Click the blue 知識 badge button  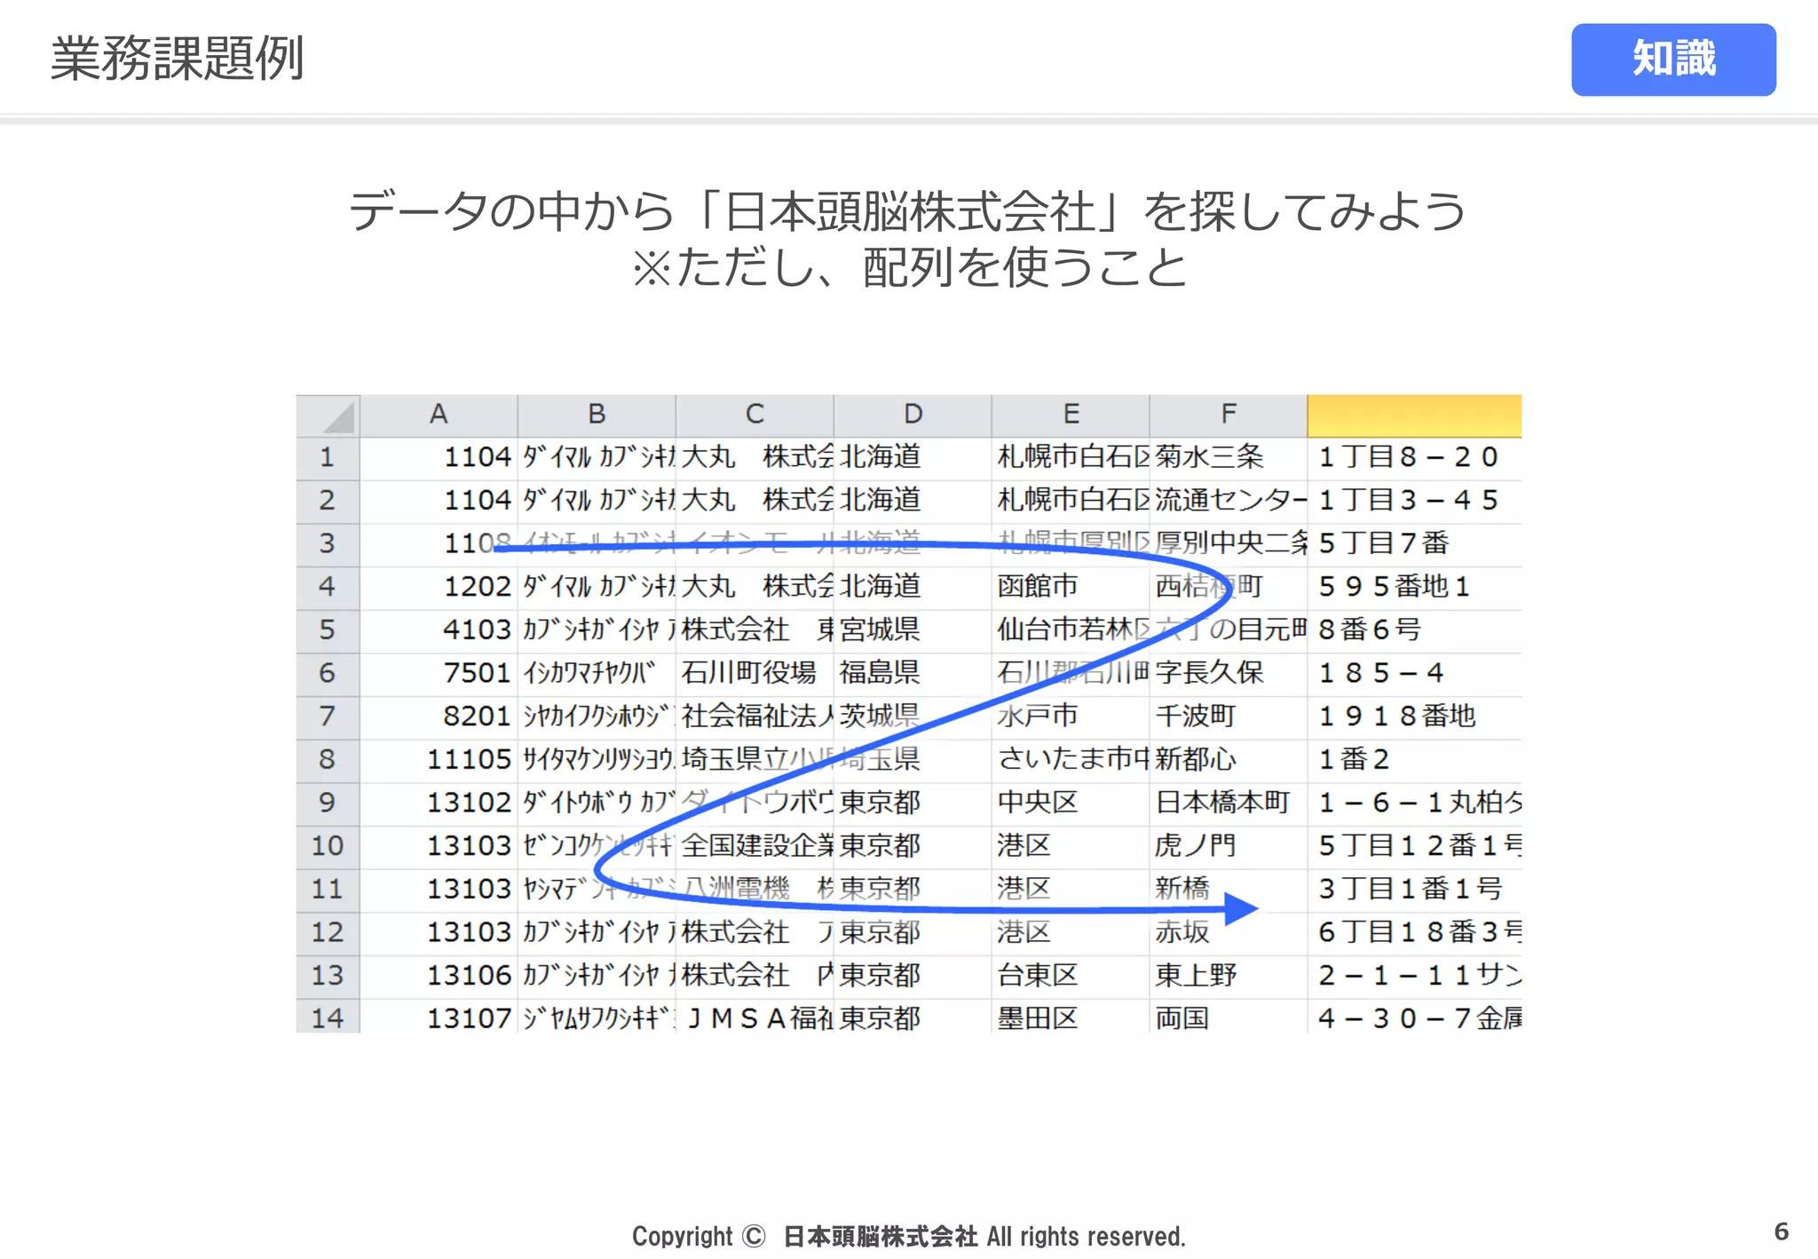[1673, 59]
